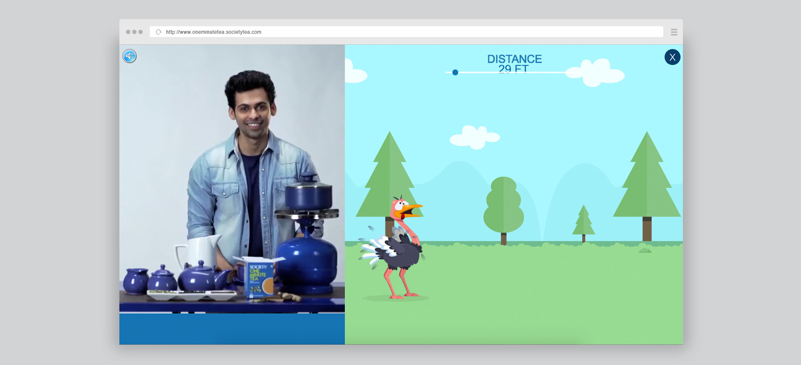801x365 pixels.
Task: Mute the sound with the speaker icon
Action: 129,56
